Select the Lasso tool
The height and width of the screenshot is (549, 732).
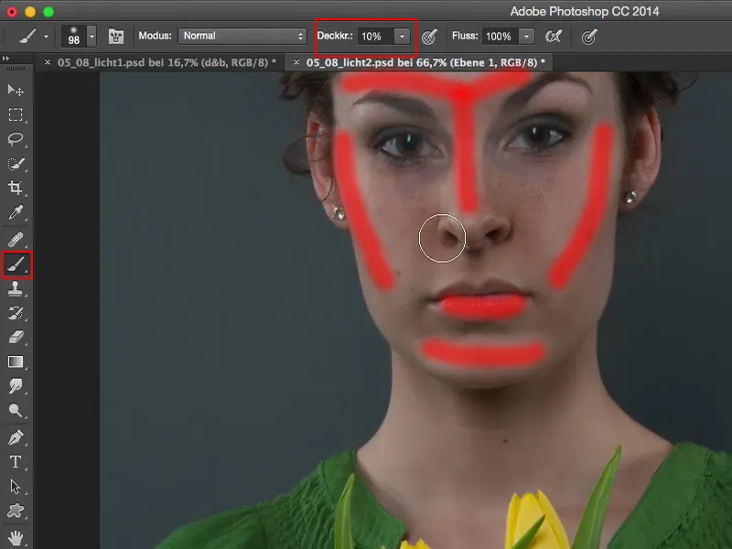pyautogui.click(x=16, y=139)
